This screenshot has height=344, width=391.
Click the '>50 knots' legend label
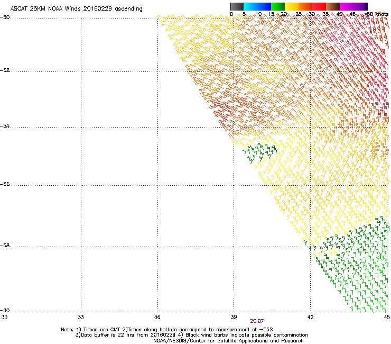(376, 14)
